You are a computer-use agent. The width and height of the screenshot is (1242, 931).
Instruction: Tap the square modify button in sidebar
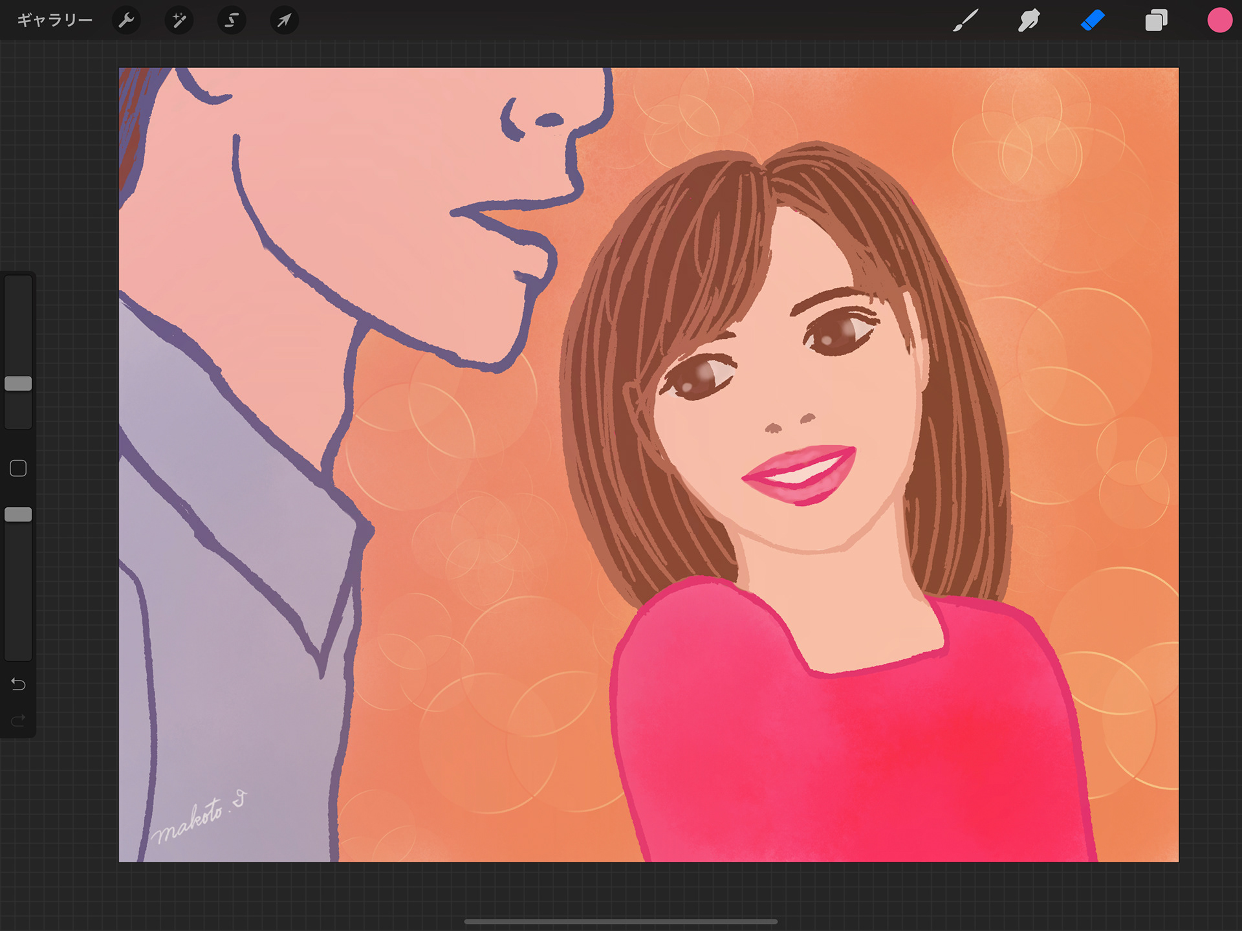(x=18, y=468)
